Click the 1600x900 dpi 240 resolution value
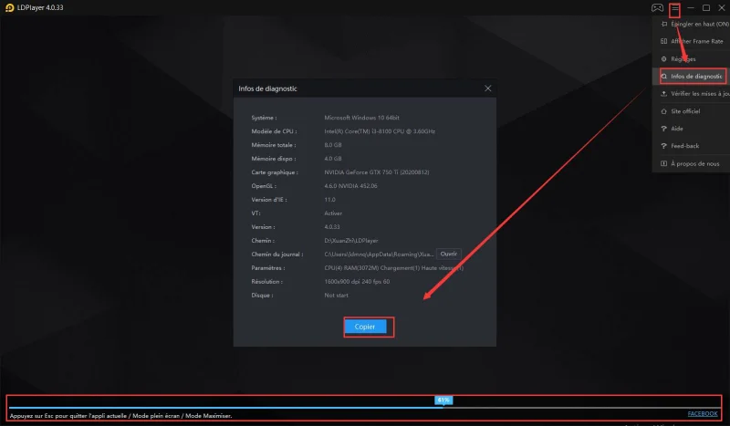Image resolution: width=730 pixels, height=426 pixels. coord(357,282)
